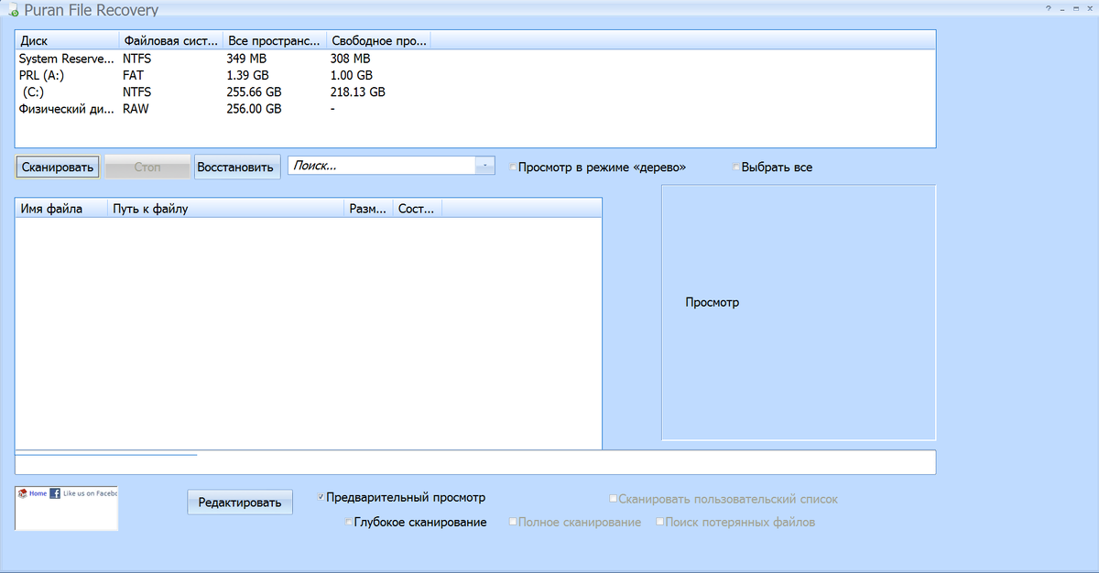Click the Facebook icon in the web panel
The image size is (1099, 573).
(55, 493)
